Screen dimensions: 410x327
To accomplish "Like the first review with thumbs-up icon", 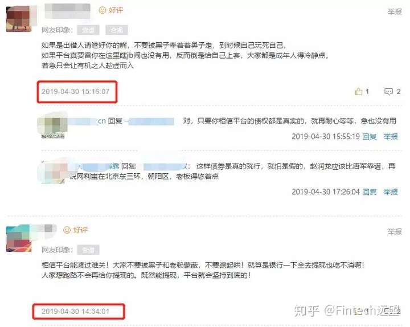I will [359, 91].
